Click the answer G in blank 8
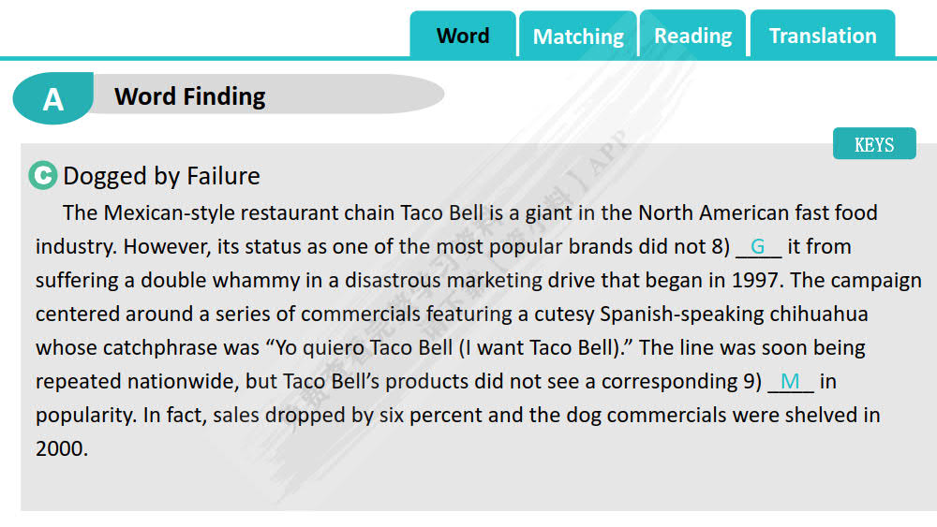This screenshot has height=527, width=937. pos(758,247)
